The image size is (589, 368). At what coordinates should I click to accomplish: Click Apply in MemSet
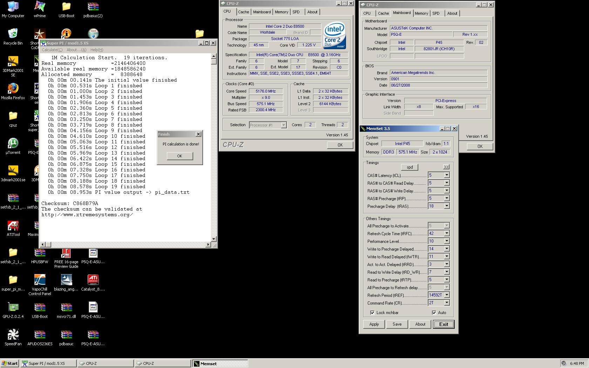click(x=374, y=324)
